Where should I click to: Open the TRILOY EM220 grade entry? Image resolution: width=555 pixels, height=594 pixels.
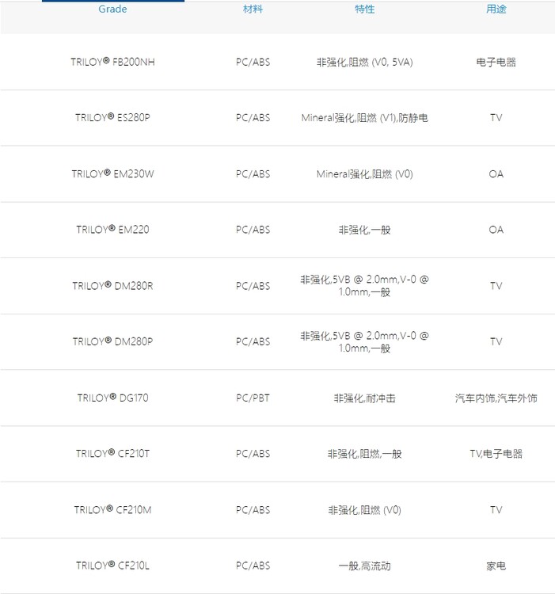point(112,230)
